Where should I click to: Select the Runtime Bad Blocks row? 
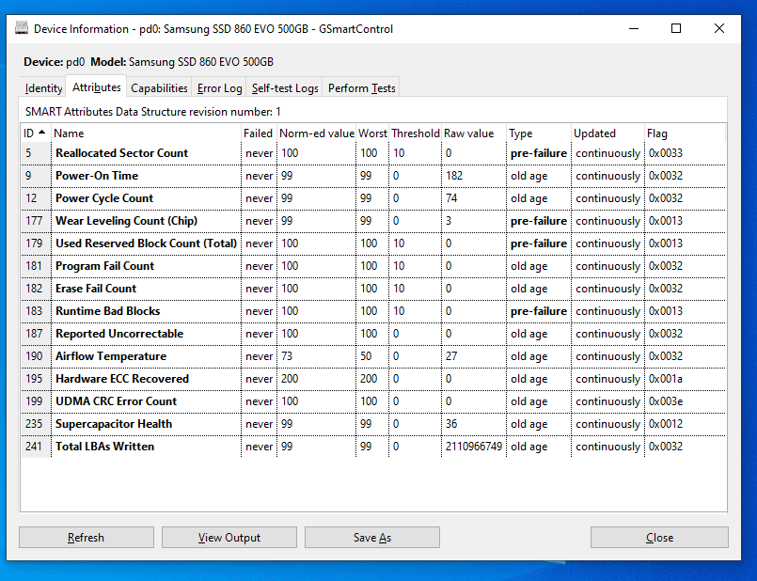373,311
